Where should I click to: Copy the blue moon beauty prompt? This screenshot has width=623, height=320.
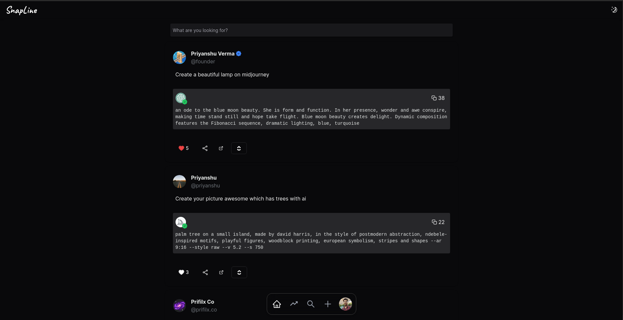tap(438, 98)
